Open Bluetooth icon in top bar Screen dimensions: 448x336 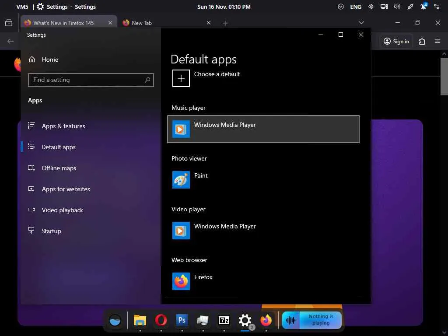coord(371,7)
